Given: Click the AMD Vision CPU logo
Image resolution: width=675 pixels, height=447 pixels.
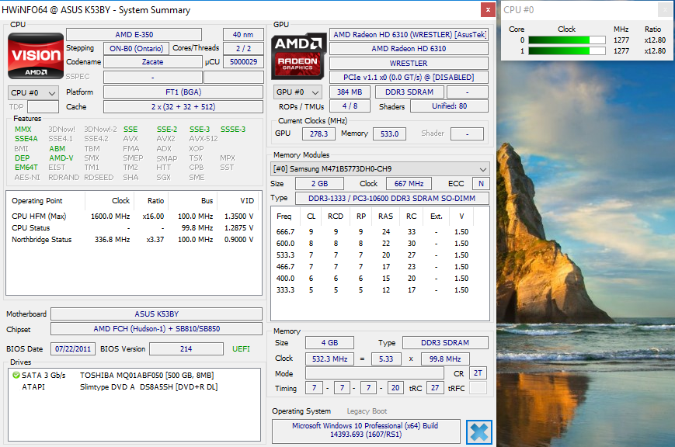Looking at the screenshot, I should click(x=36, y=56).
